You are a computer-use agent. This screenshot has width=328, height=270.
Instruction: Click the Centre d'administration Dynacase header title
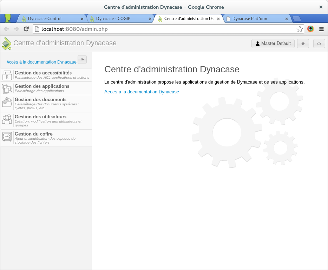[65, 43]
